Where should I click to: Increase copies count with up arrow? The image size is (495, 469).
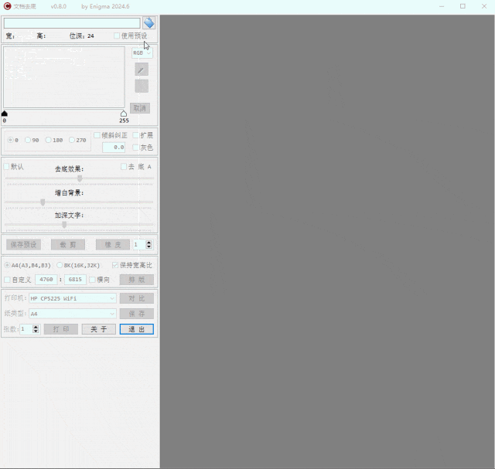tap(36, 327)
